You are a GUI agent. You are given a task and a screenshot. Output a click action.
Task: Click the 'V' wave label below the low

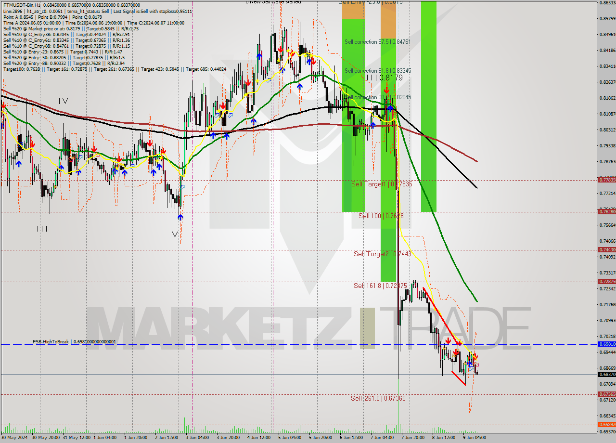(x=175, y=235)
